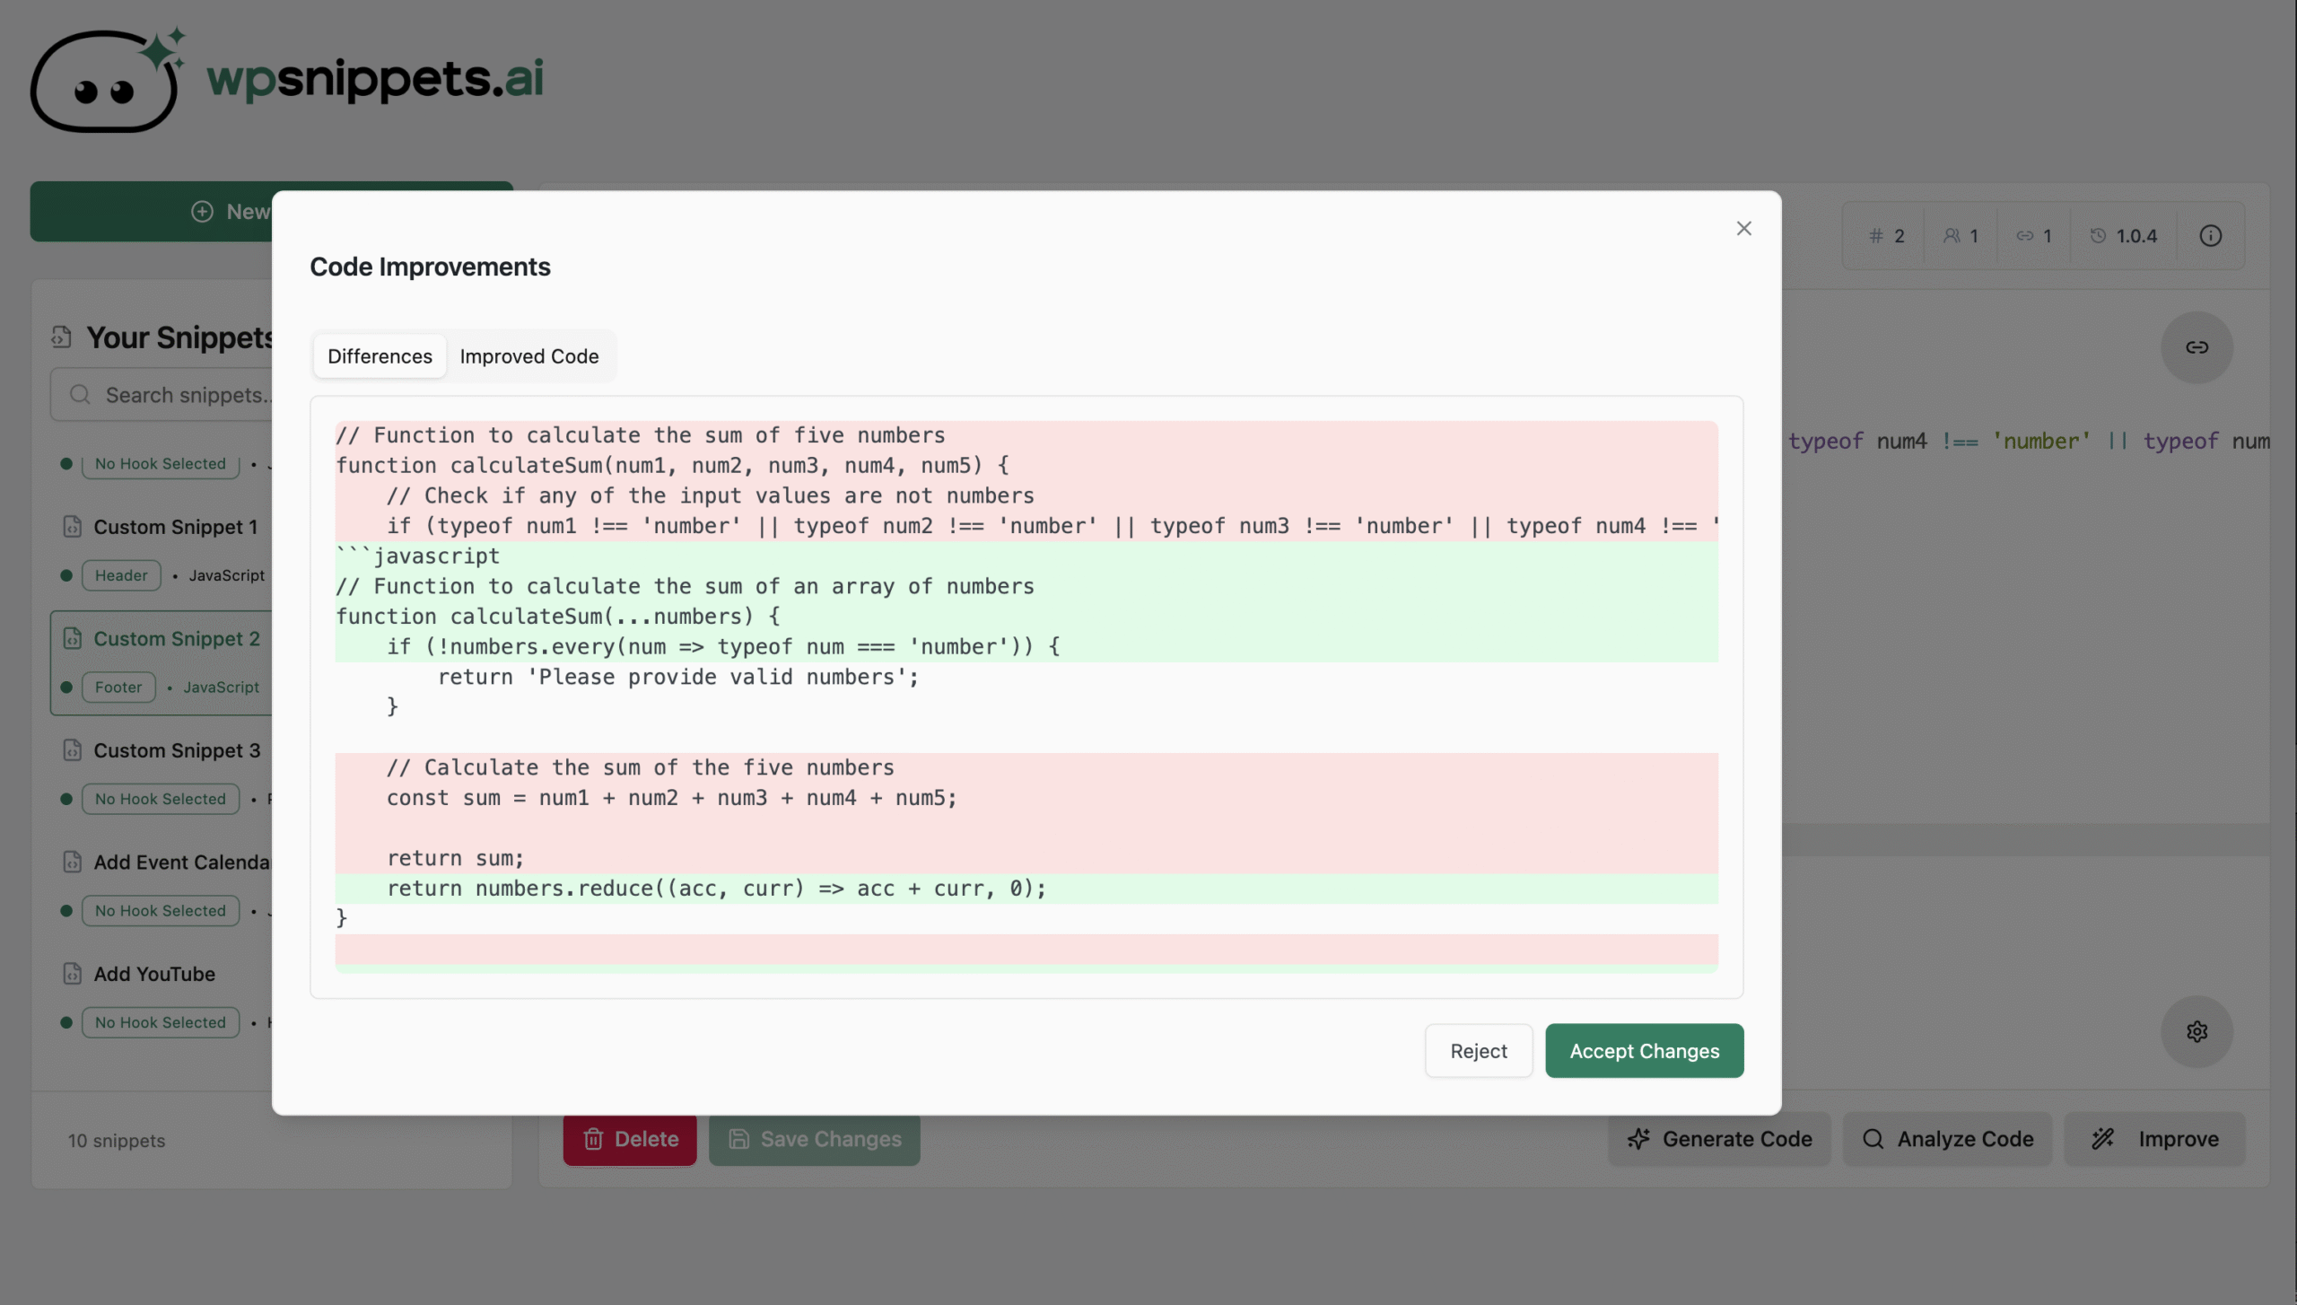Click the Generate Code button
Screen dimensions: 2297x1305
point(1719,1140)
